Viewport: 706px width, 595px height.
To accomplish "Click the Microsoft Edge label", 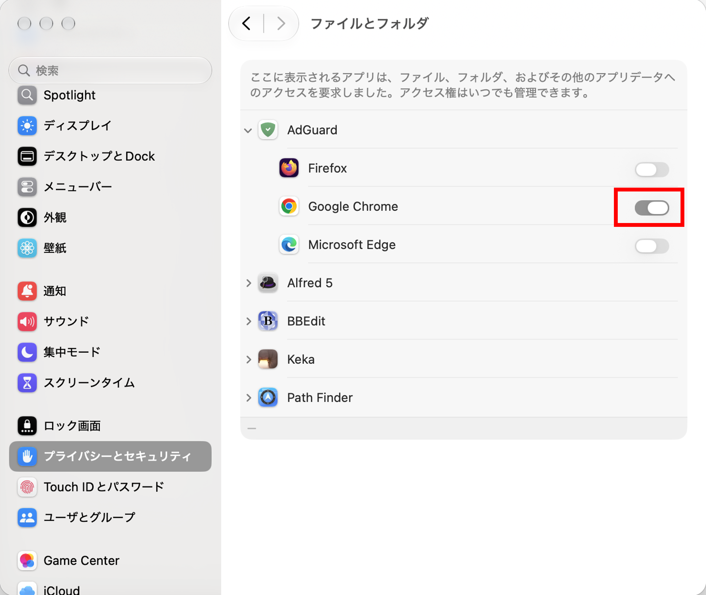I will coord(352,244).
